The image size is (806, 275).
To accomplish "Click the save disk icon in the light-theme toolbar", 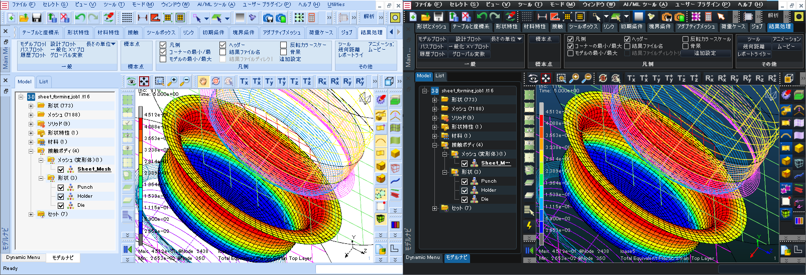I will point(37,18).
